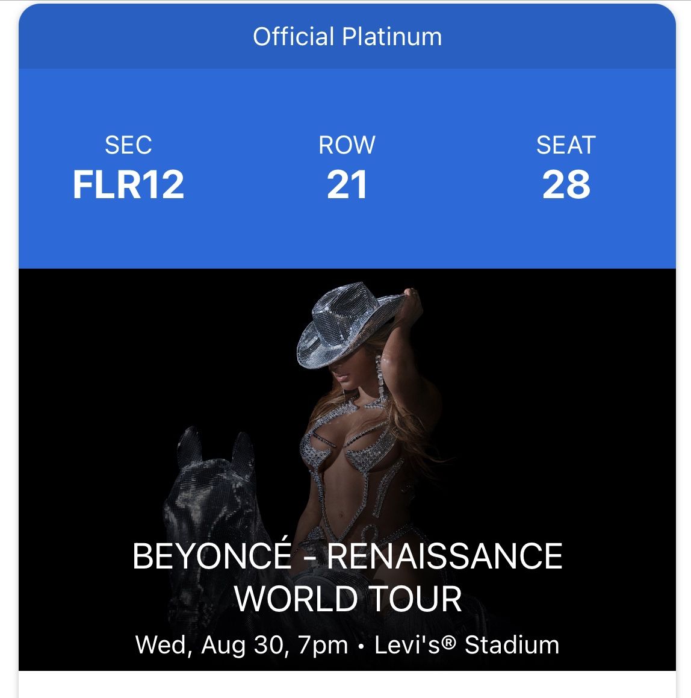
Task: Click the Official Platinum banner
Action: 345,37
